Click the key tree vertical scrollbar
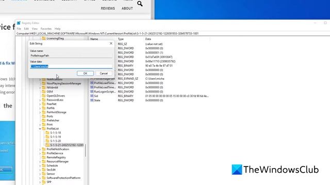Screen dimensions: 330x185 (x=85, y=150)
